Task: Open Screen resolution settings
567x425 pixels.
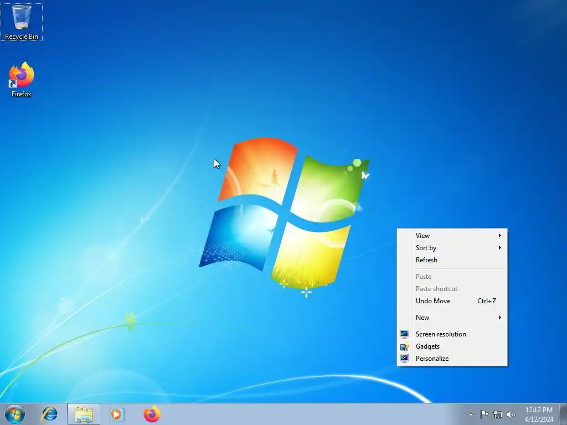Action: click(452, 334)
